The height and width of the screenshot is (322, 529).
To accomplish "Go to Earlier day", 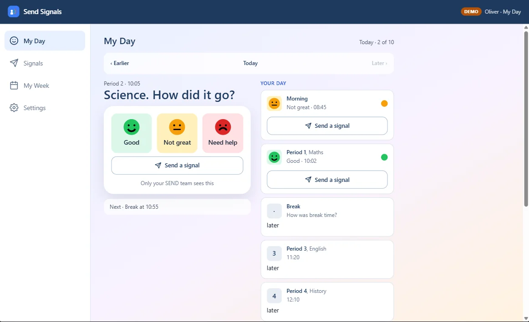I will 120,63.
